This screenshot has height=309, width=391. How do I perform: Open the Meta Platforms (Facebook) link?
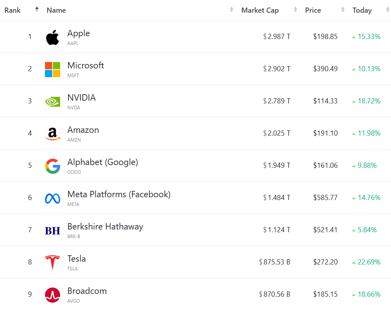coord(119,194)
